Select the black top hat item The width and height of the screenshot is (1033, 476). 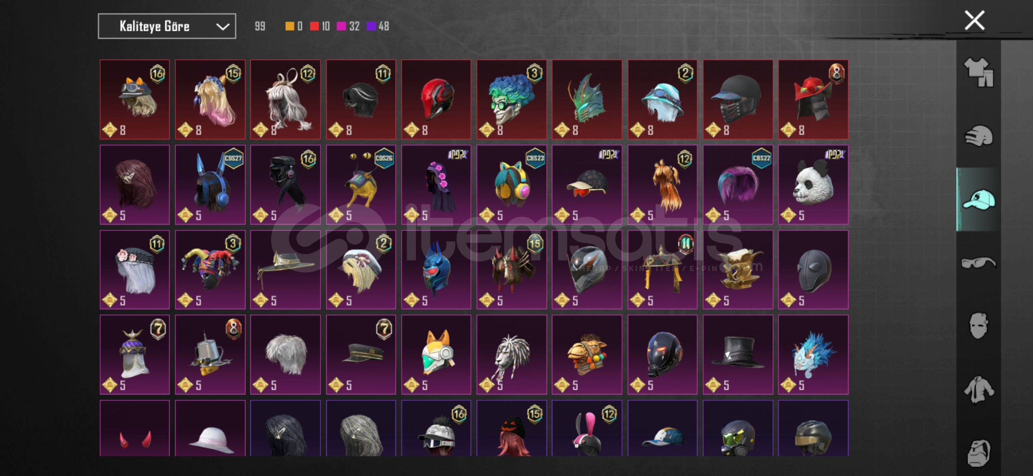click(738, 354)
